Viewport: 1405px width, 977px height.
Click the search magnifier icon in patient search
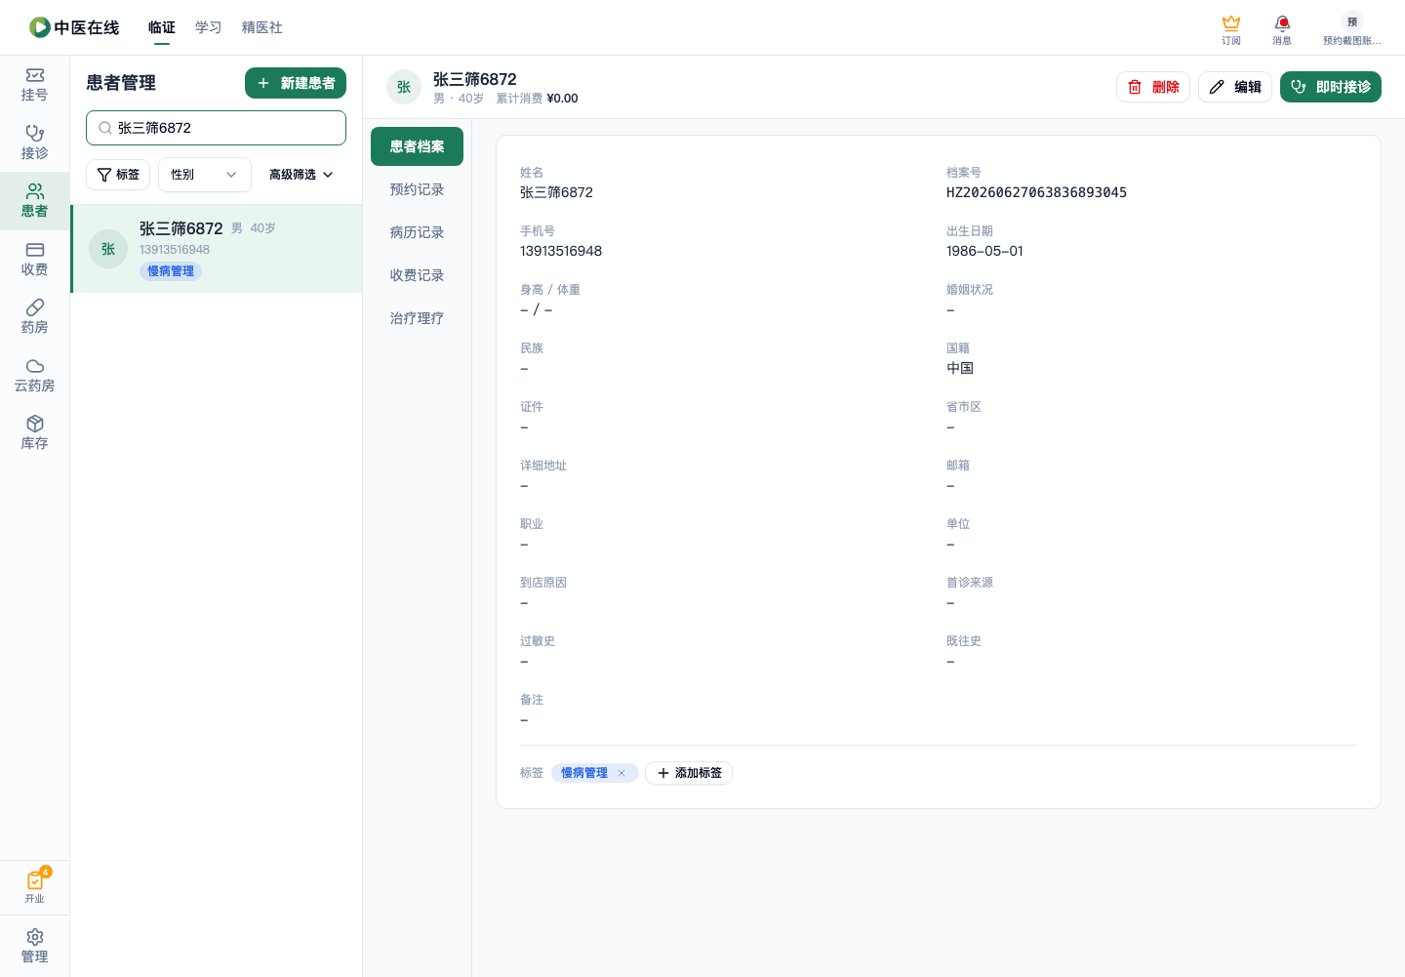(104, 128)
